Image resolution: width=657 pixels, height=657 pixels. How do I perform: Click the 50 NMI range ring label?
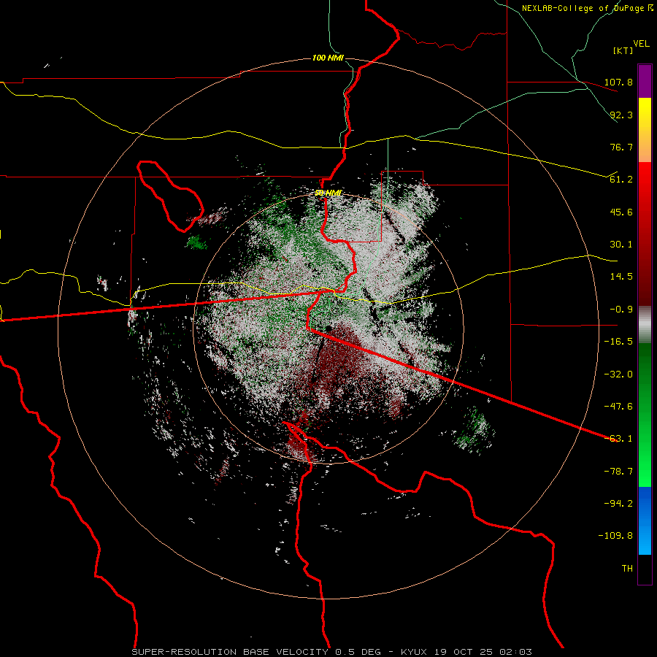(328, 193)
